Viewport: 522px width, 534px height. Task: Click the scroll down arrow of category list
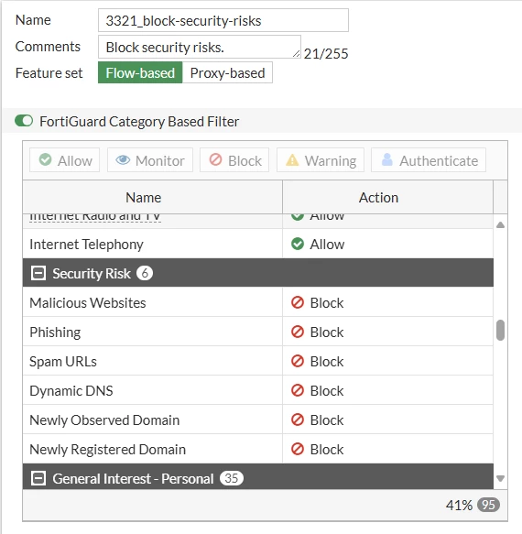500,479
